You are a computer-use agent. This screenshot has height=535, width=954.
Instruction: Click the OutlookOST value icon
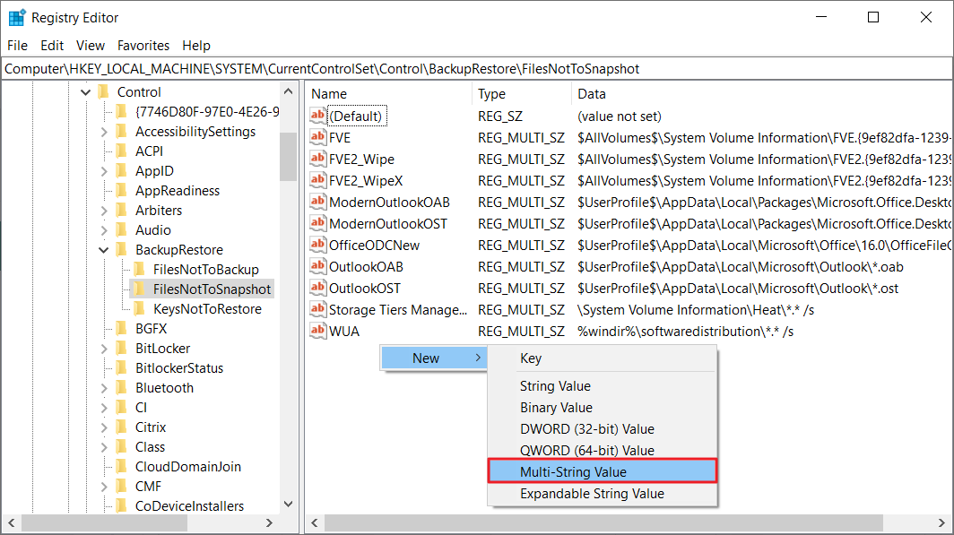tap(318, 288)
